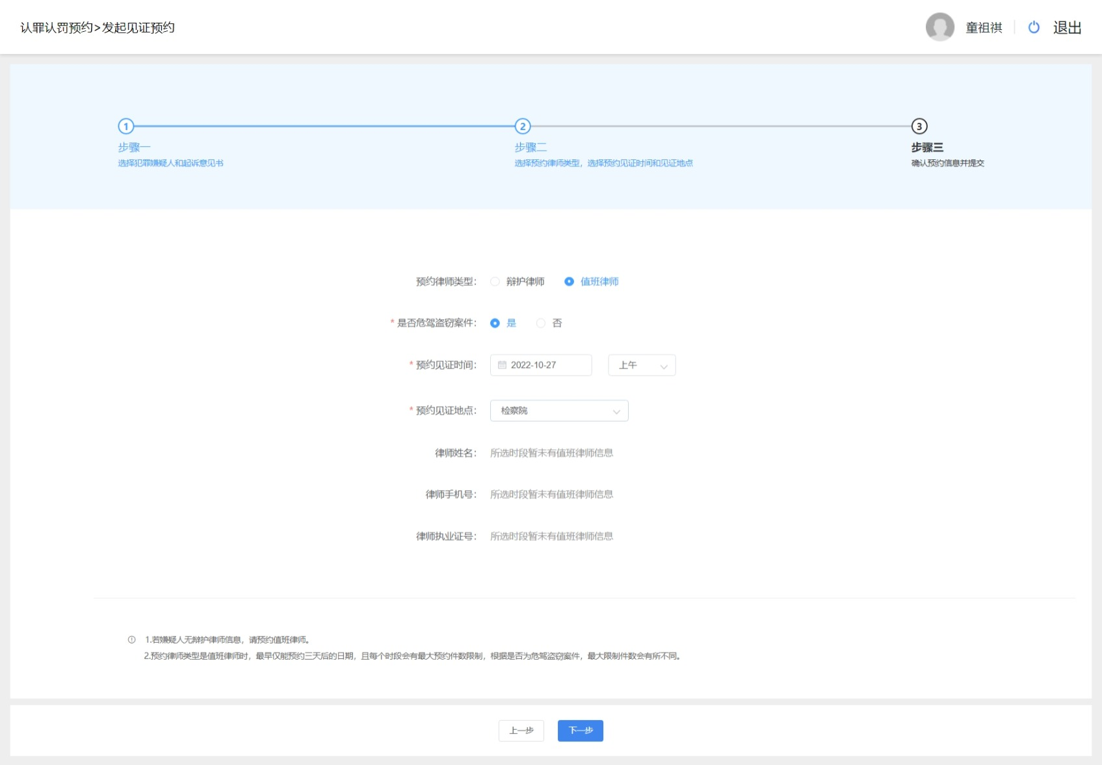Click step 2 circle indicator
The image size is (1102, 765).
(523, 126)
